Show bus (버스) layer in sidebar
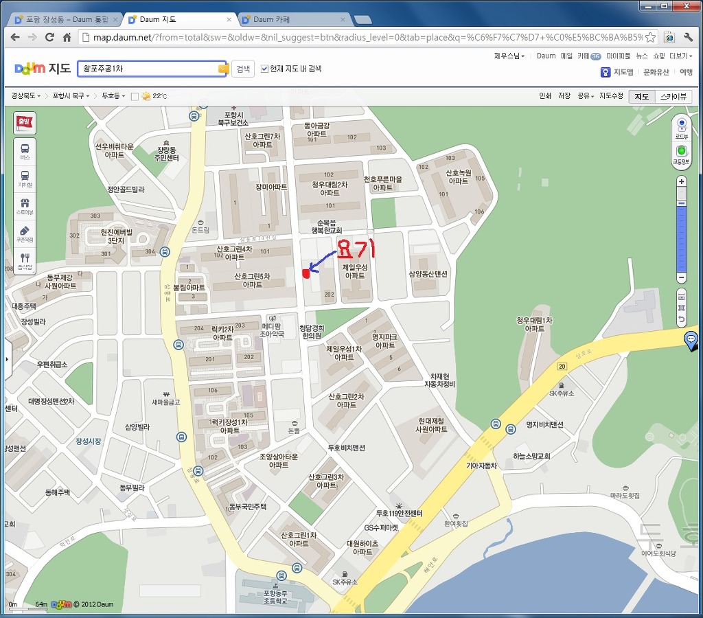Viewport: 703px width, 618px height. [25, 152]
